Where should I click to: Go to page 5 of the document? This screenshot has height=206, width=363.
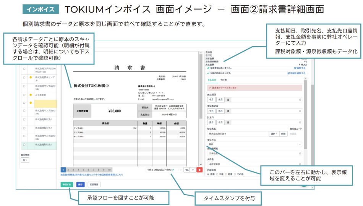[x=83, y=170]
